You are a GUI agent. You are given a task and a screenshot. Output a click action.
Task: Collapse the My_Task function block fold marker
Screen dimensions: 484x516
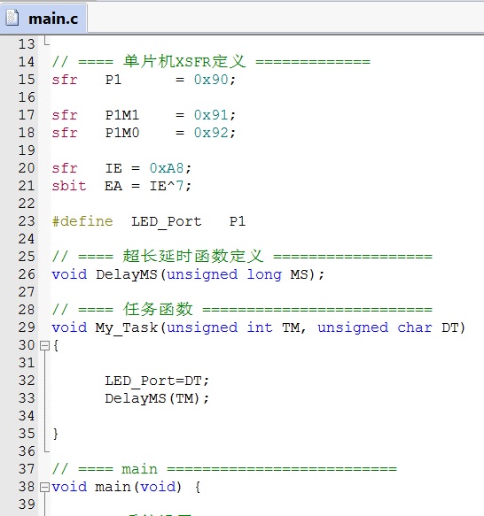tap(44, 345)
